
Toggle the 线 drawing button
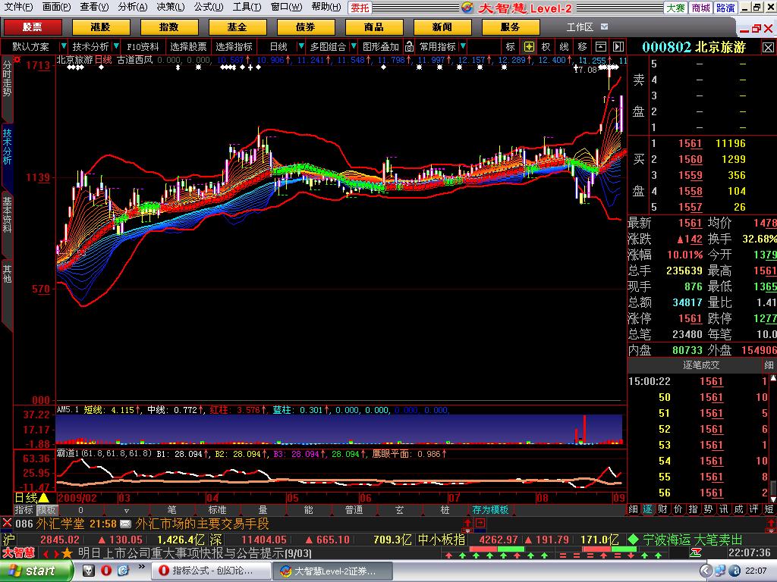pos(564,46)
